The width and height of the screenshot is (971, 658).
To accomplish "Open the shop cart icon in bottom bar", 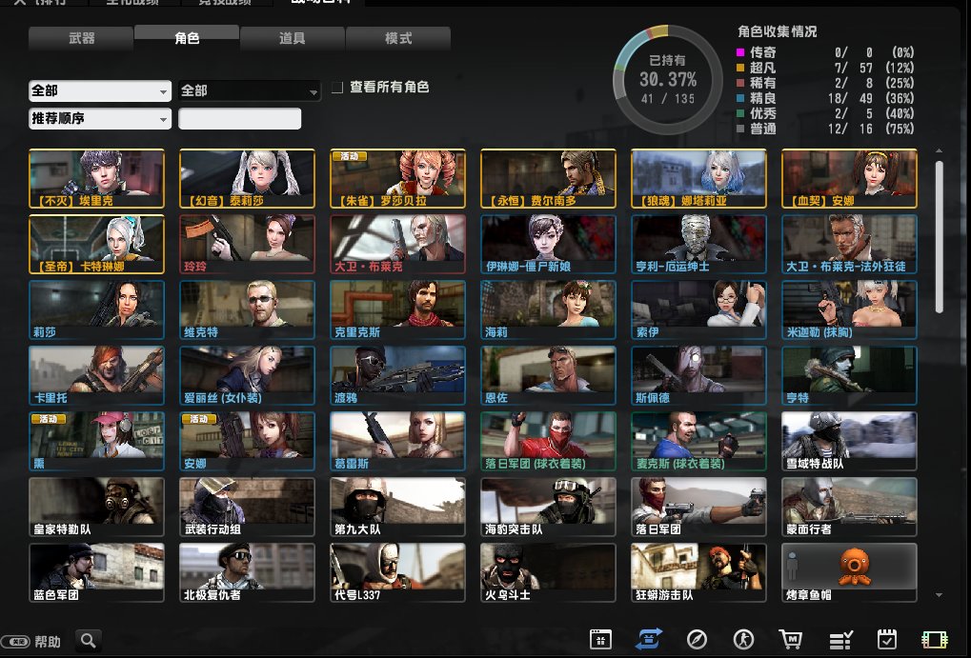I will point(790,640).
